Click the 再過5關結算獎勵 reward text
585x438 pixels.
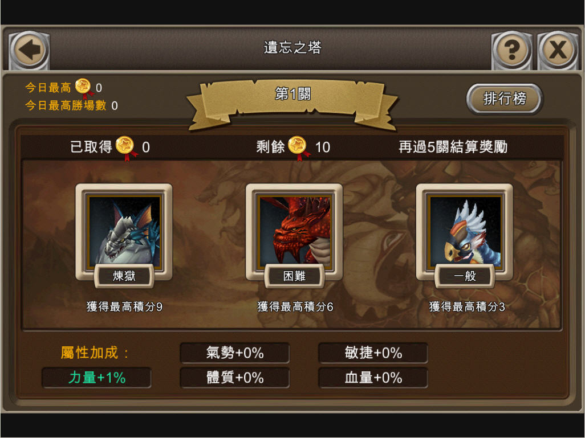point(453,147)
